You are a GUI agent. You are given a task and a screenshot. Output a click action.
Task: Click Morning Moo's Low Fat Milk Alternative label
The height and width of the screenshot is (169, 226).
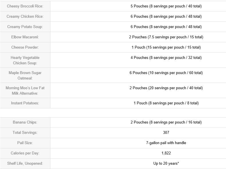tap(25, 91)
